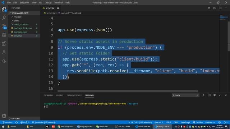Open the View menu

tap(34, 3)
